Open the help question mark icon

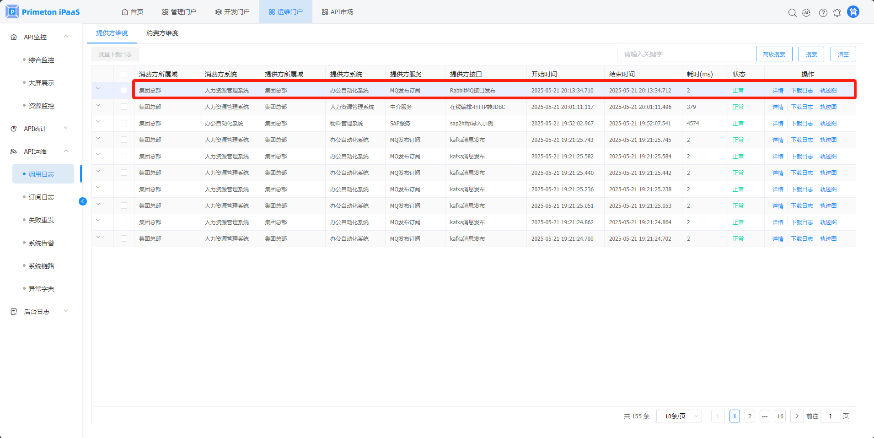pos(823,13)
